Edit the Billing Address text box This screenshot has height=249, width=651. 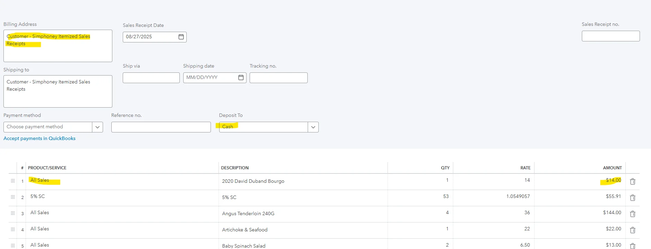58,46
